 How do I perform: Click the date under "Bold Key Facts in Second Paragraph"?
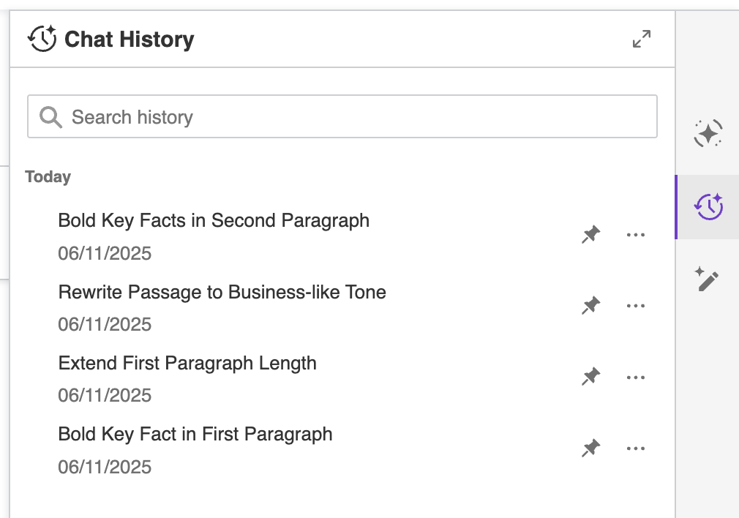point(105,253)
